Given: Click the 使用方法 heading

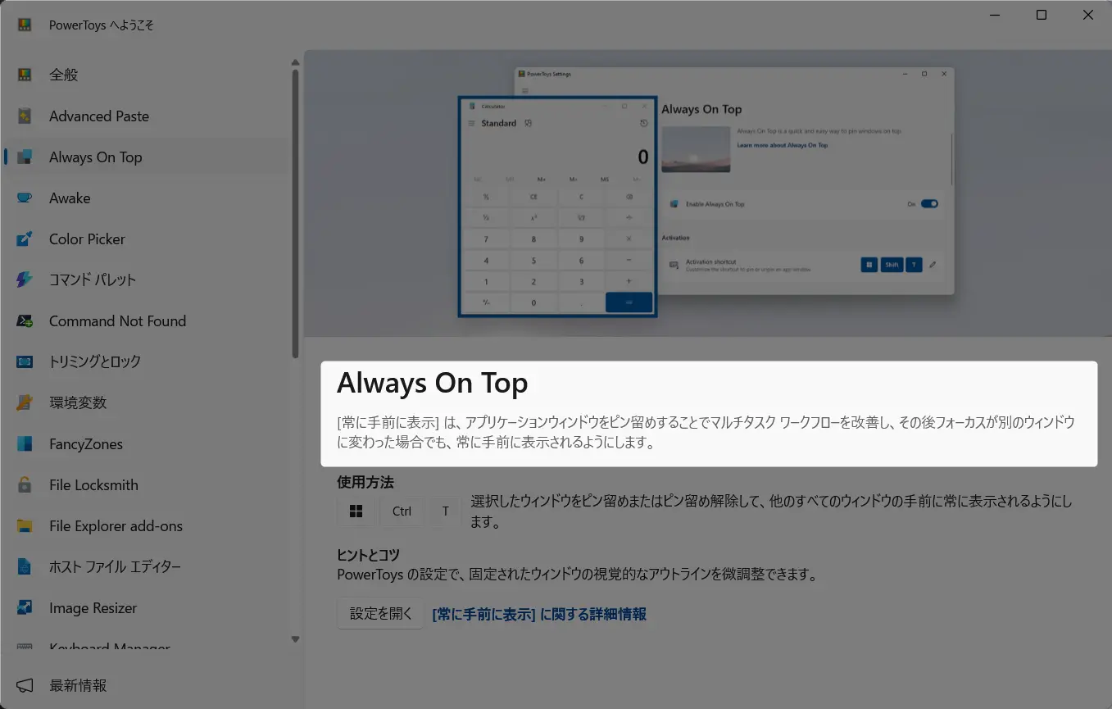Looking at the screenshot, I should [x=365, y=482].
